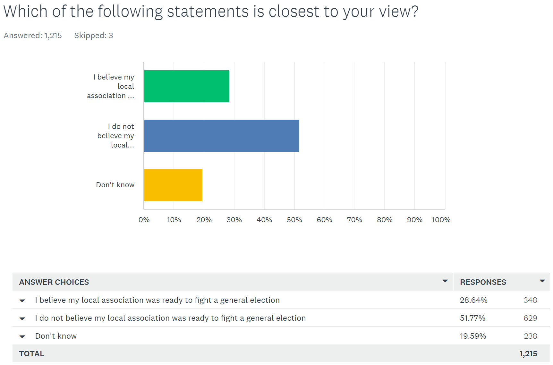Expand the 'I do not believe' row arrow
553x365 pixels.
click(22, 318)
